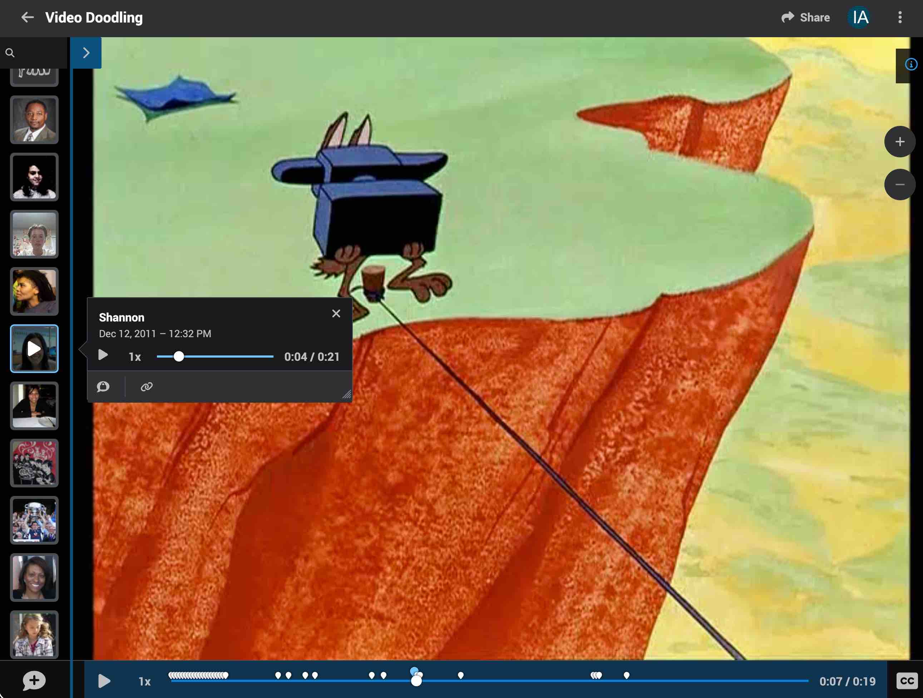Zoom out with the minus button

click(x=900, y=185)
